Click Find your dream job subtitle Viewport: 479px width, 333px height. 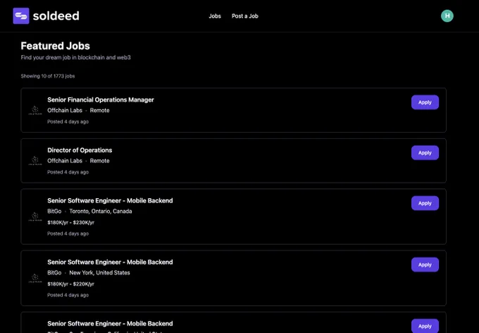pos(76,58)
